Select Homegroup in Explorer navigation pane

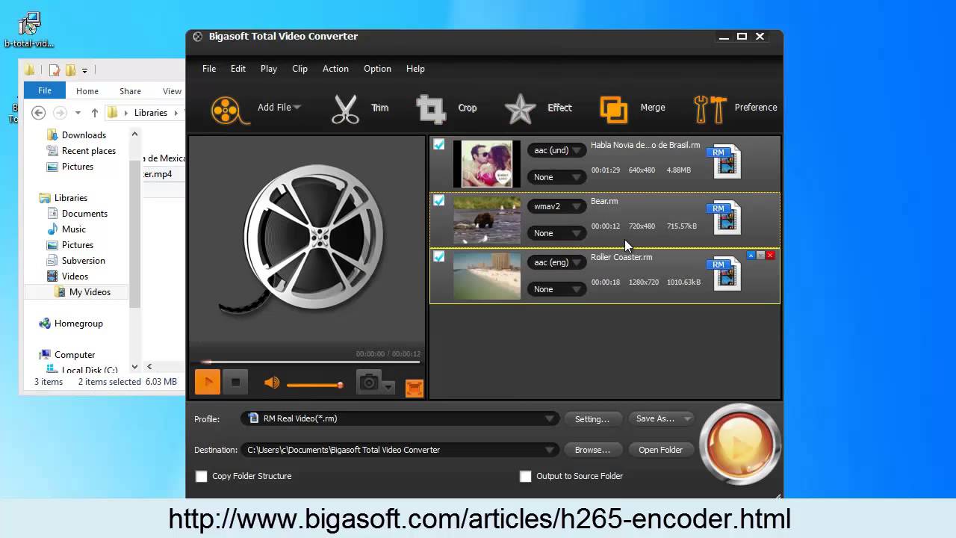coord(78,324)
